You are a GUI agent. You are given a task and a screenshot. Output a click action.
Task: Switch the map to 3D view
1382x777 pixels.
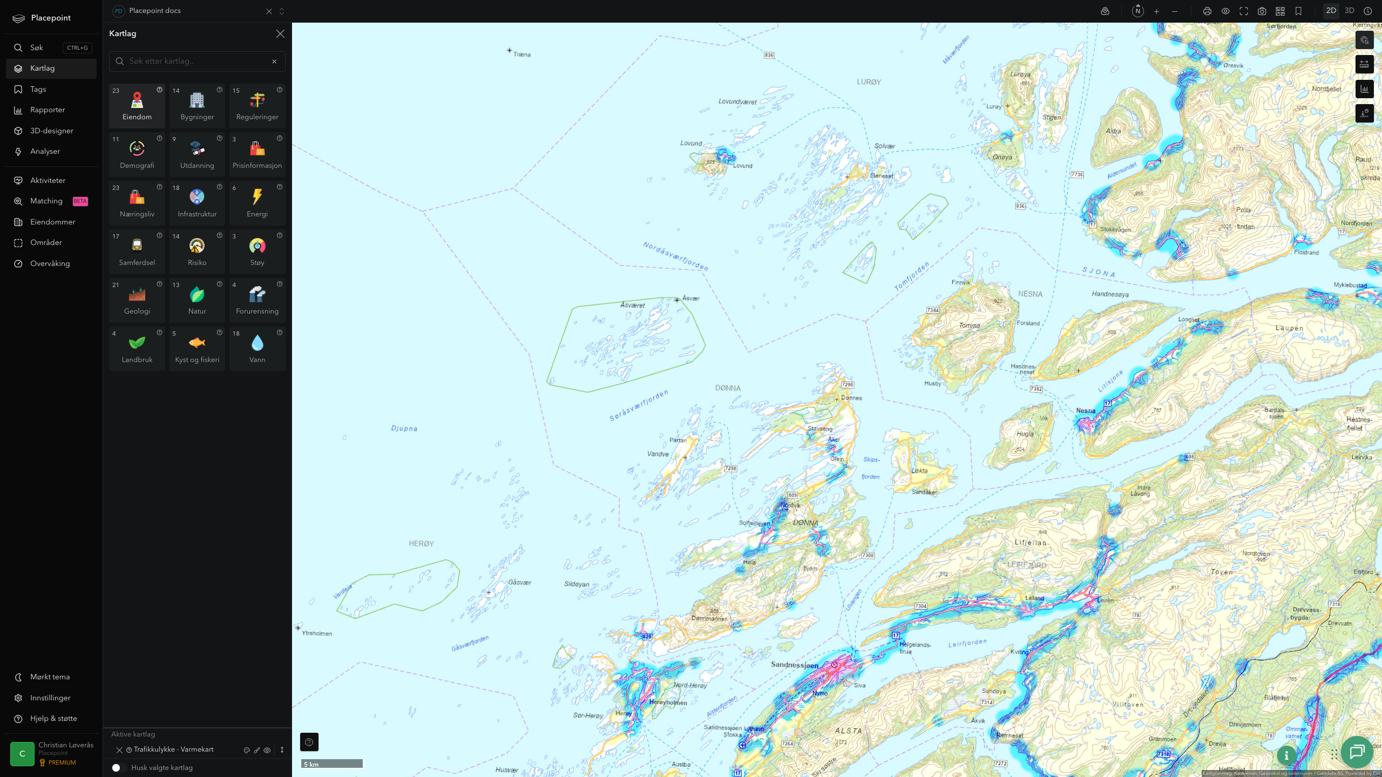[1349, 11]
